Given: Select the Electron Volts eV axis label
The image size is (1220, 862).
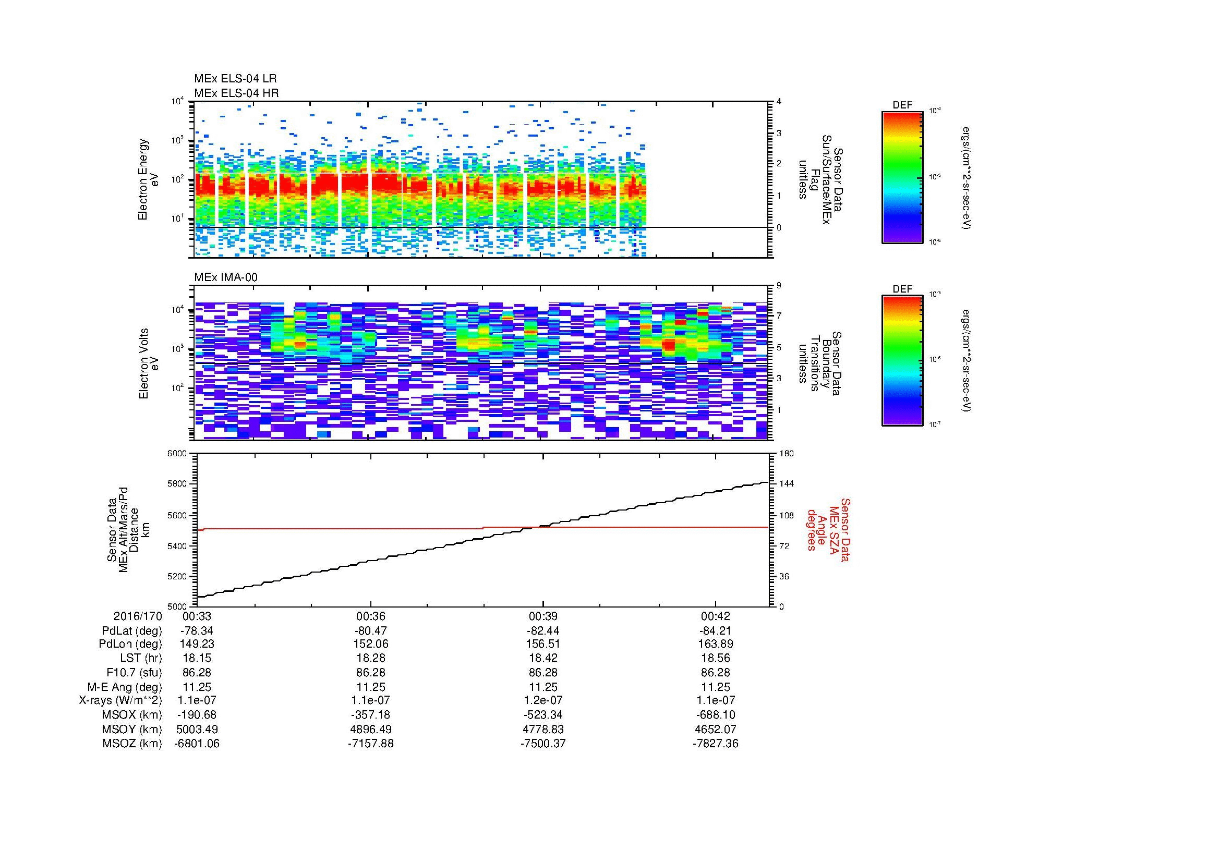Looking at the screenshot, I should point(149,363).
